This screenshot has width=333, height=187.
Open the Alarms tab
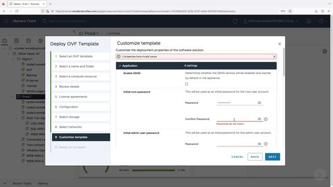click(43, 183)
